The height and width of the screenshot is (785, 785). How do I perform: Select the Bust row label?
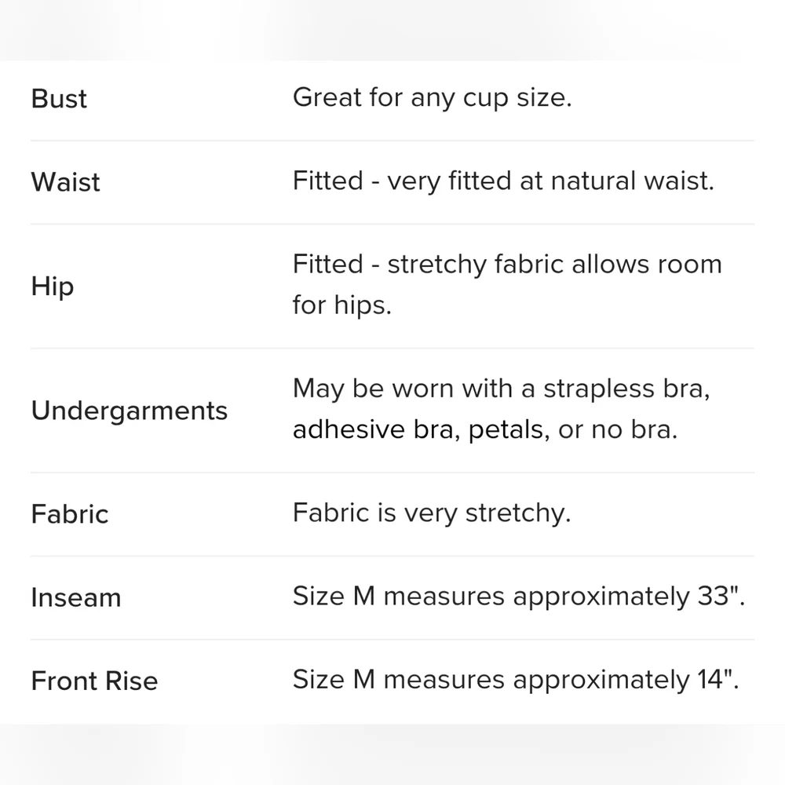[59, 99]
